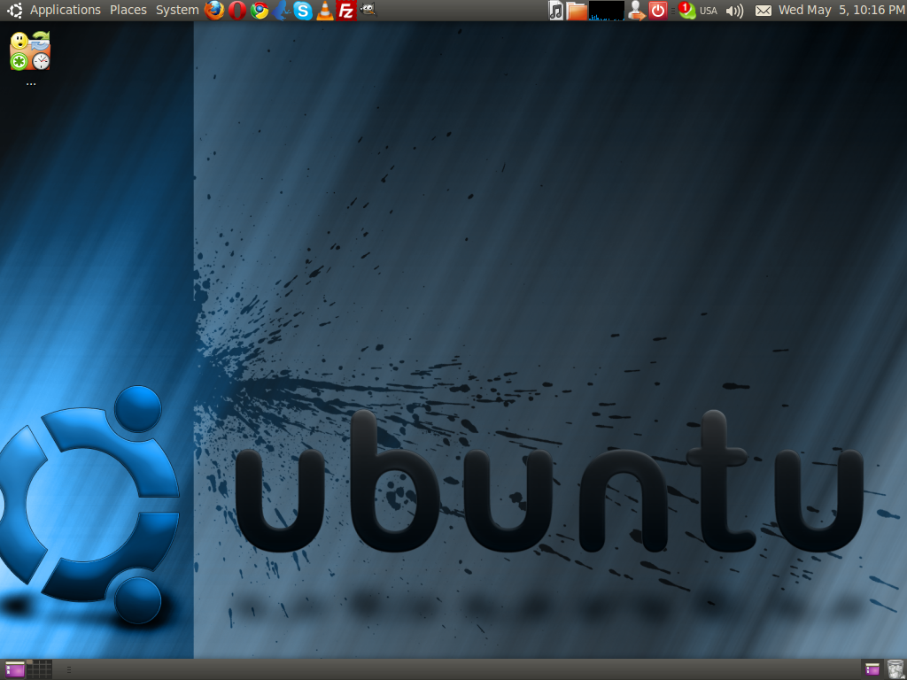Launch VLC media player
This screenshot has height=680, width=907.
pyautogui.click(x=324, y=11)
